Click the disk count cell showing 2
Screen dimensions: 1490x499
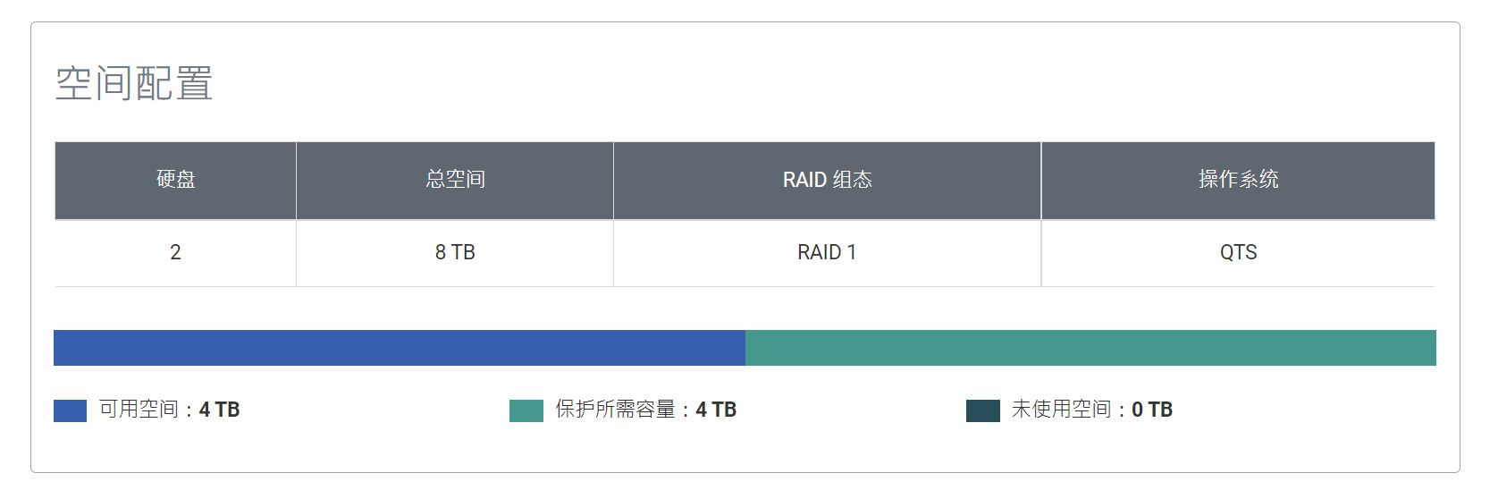click(x=175, y=252)
